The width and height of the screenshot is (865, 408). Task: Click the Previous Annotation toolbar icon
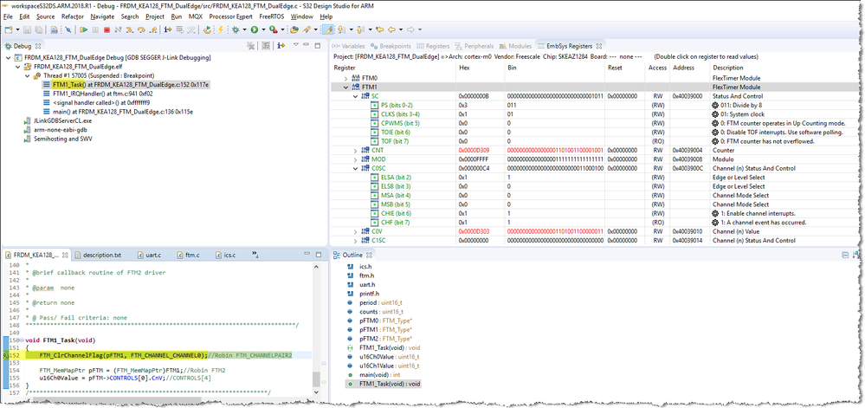[359, 29]
